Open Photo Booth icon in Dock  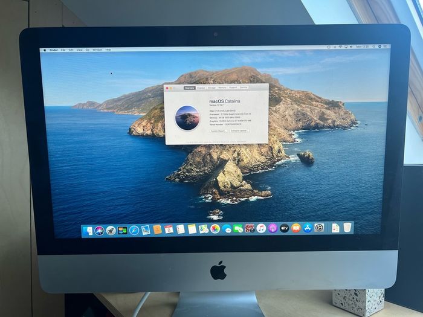click(x=250, y=228)
